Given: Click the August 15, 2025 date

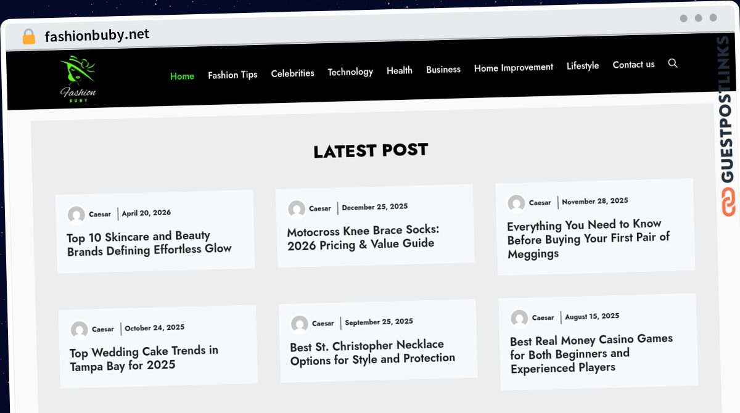Looking at the screenshot, I should [592, 316].
